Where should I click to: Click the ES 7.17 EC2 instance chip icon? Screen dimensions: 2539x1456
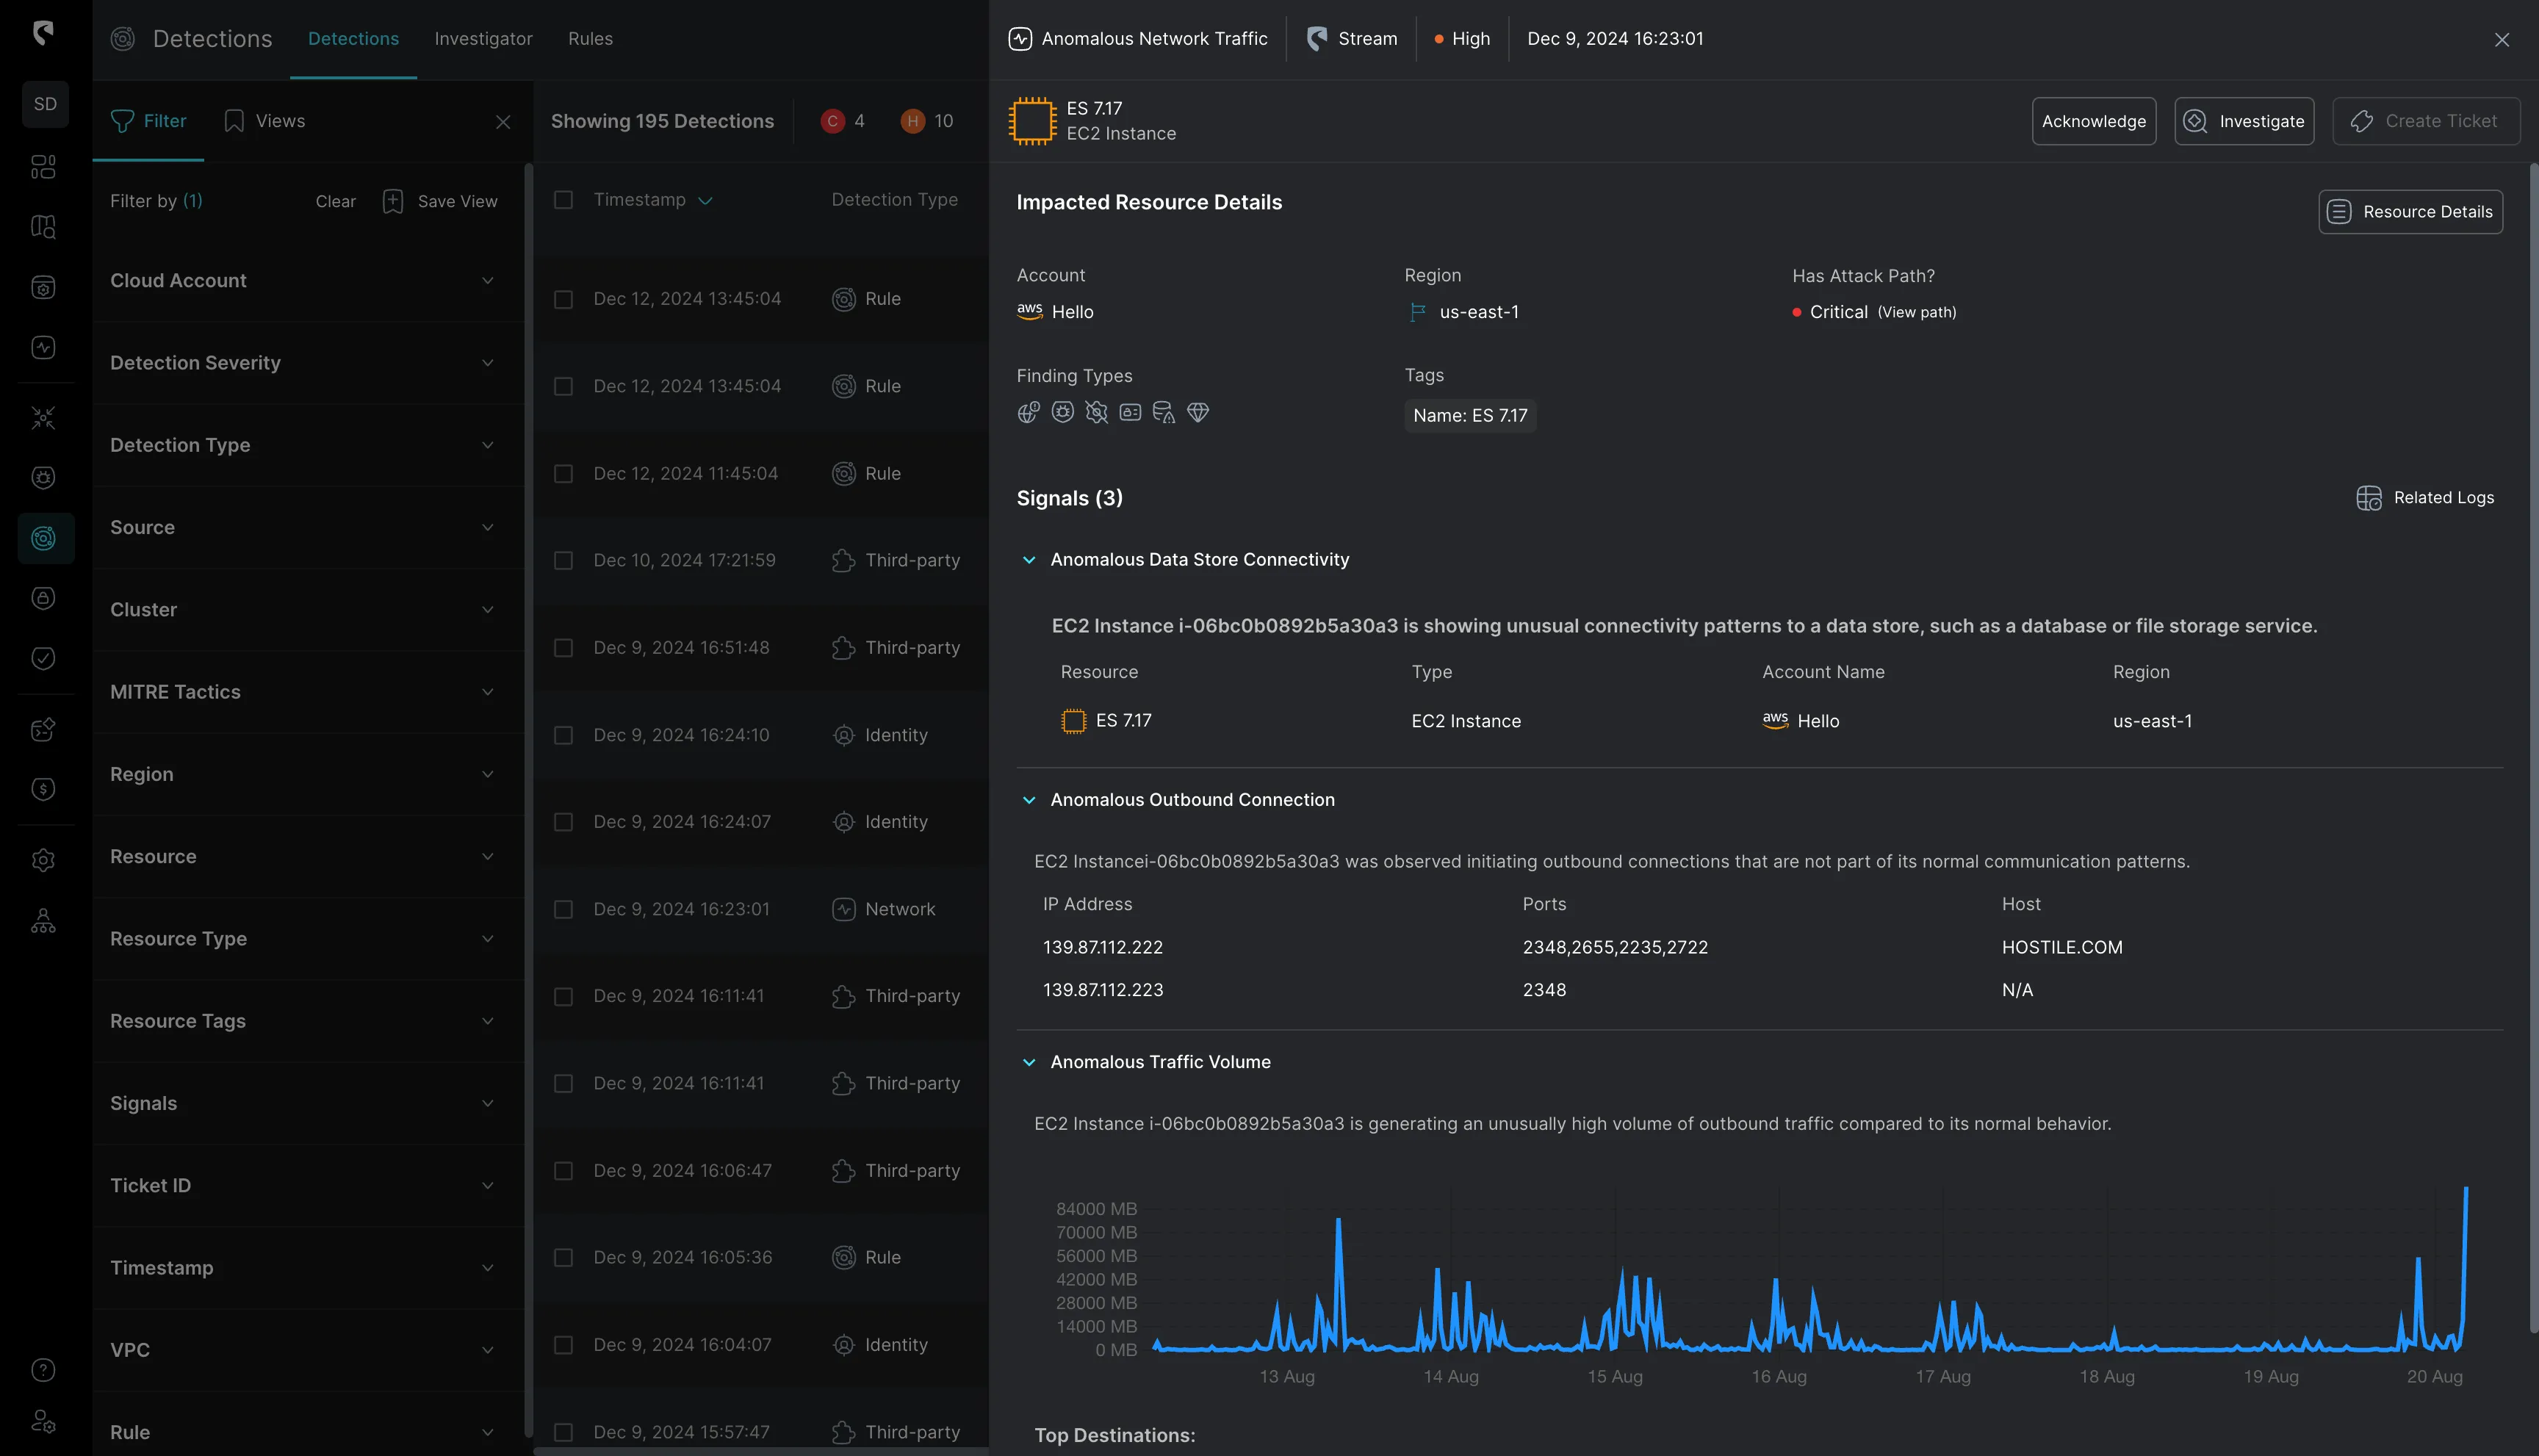click(x=1032, y=121)
